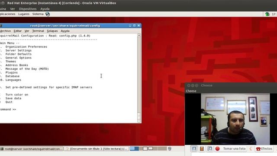Open VirtualBox Dispositivos menu
The height and width of the screenshot is (156, 277).
[x=28, y=9]
